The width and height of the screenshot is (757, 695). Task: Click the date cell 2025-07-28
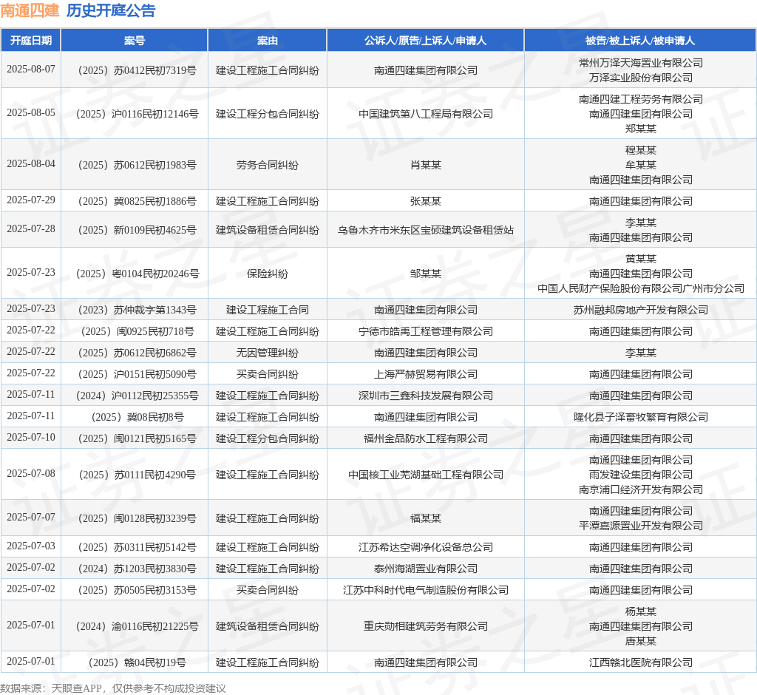[x=31, y=228]
